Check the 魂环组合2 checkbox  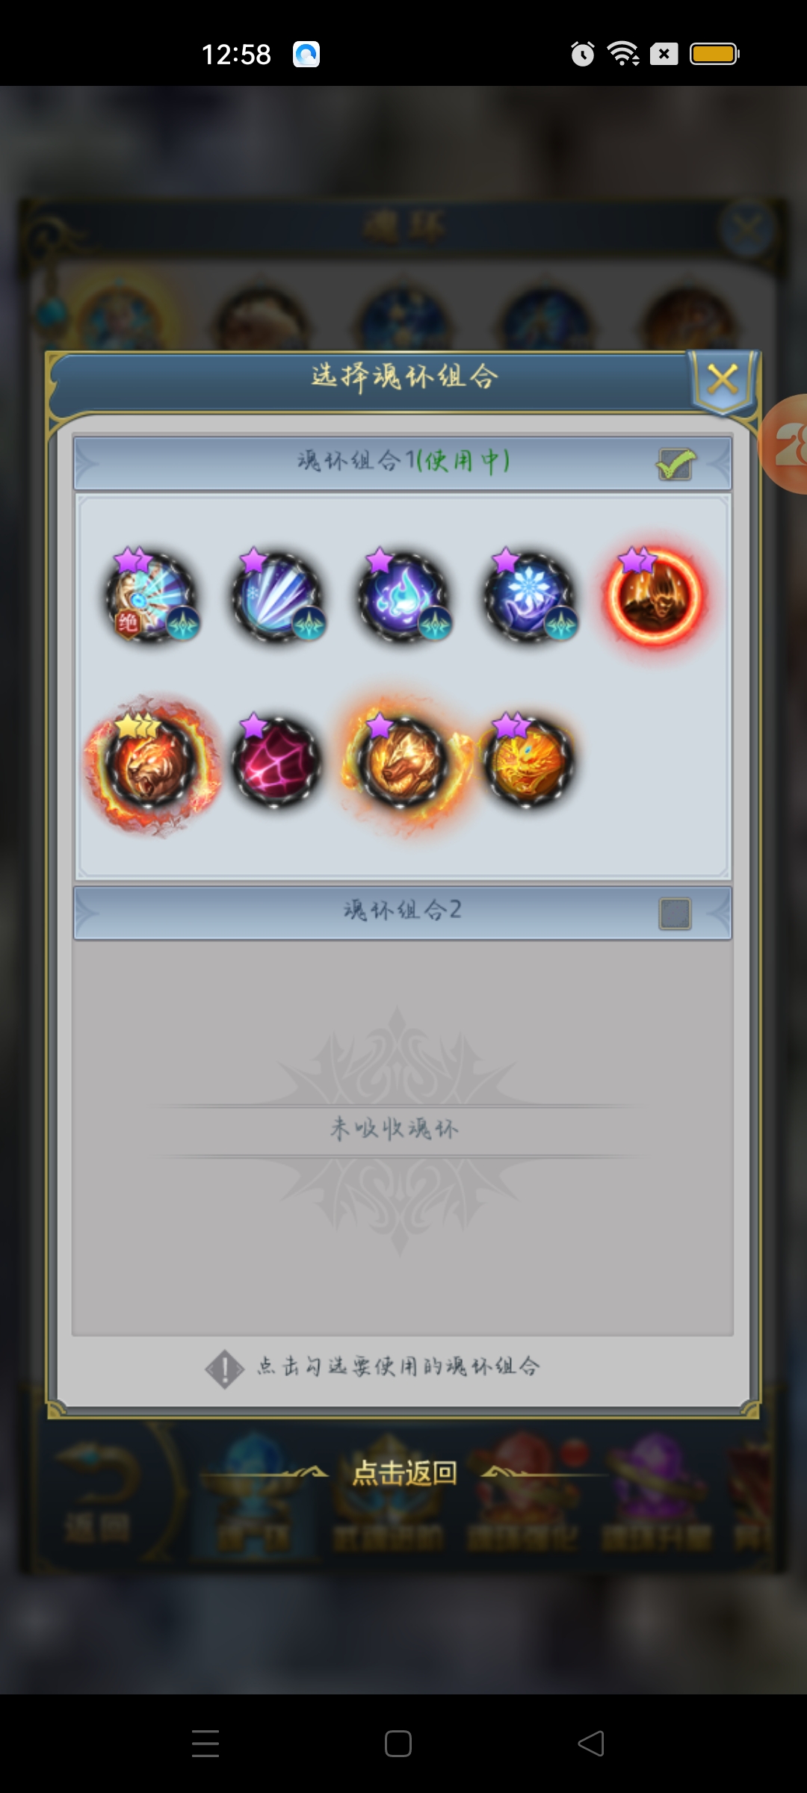click(x=675, y=913)
